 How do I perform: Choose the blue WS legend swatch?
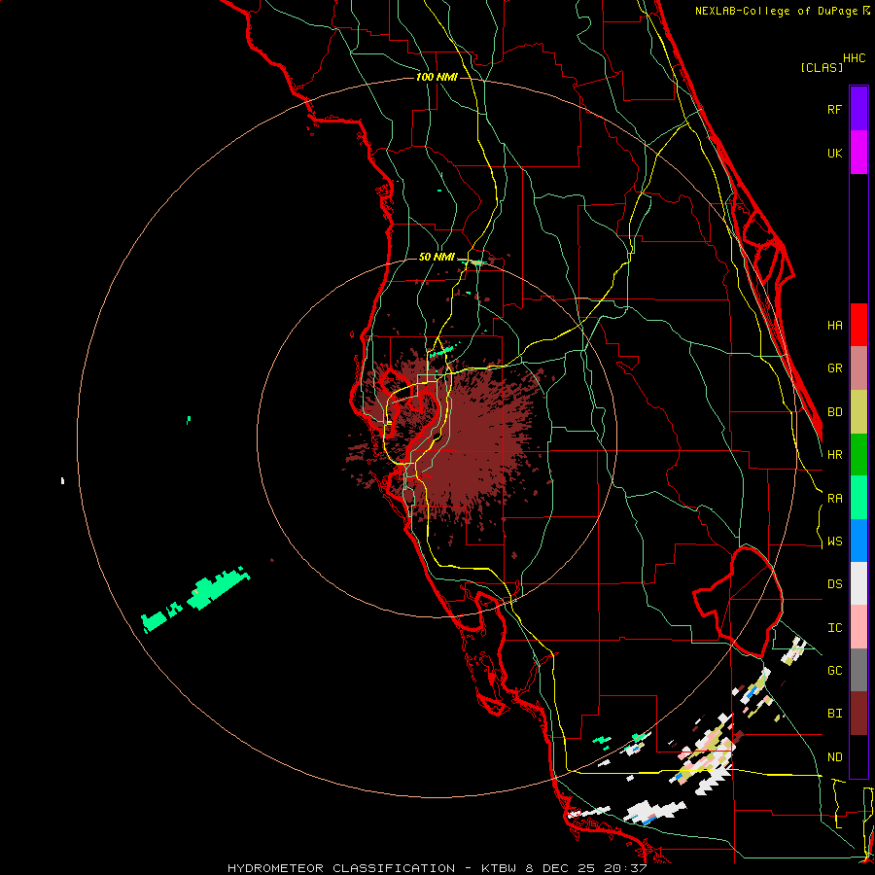tap(858, 541)
